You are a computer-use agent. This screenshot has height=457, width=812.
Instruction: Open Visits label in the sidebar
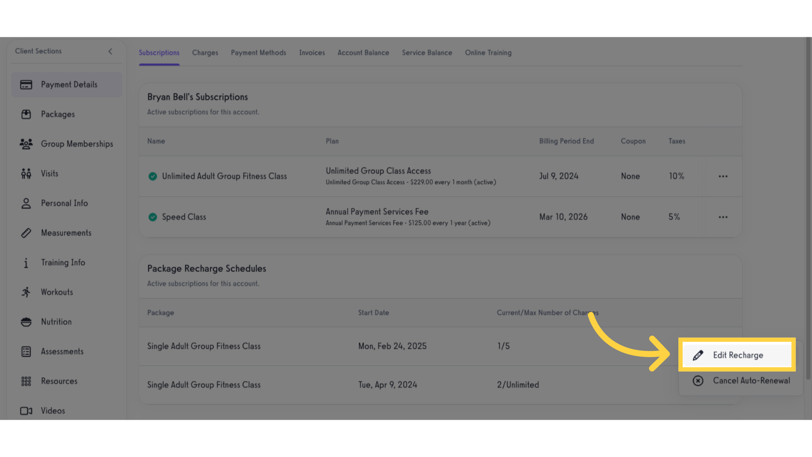(x=49, y=173)
